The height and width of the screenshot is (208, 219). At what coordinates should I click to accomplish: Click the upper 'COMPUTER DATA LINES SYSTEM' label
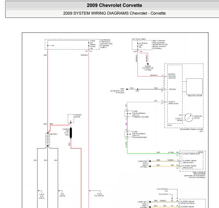pos(142,164)
